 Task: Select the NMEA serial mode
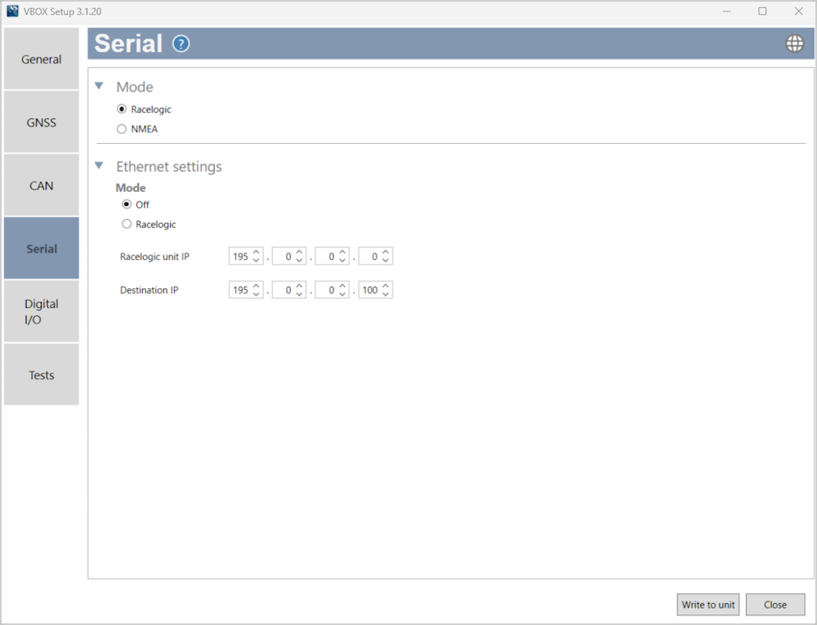pos(123,129)
